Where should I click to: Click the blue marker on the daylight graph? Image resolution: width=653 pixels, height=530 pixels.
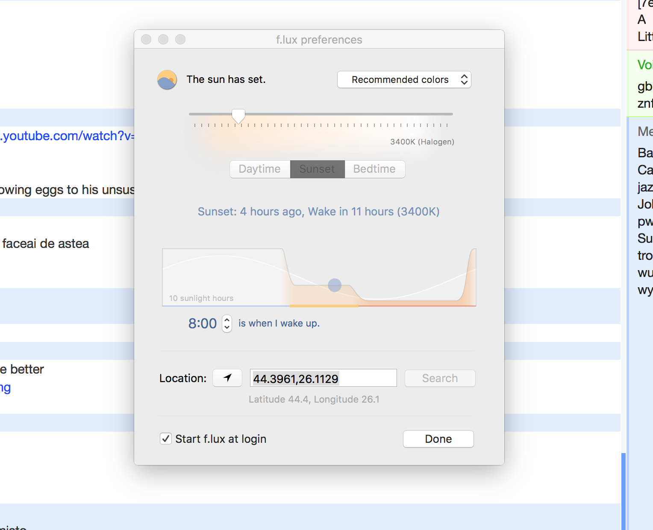click(x=335, y=285)
